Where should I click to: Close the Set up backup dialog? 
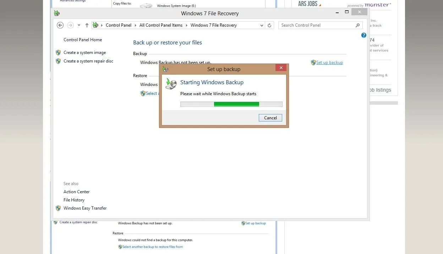pyautogui.click(x=281, y=68)
